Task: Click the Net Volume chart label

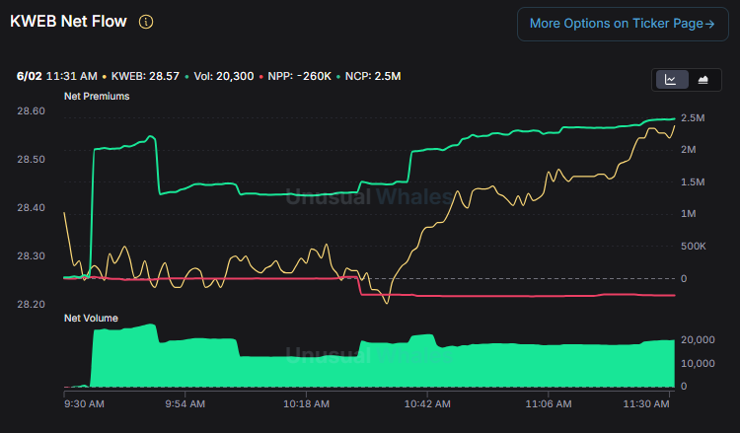Action: tap(91, 319)
